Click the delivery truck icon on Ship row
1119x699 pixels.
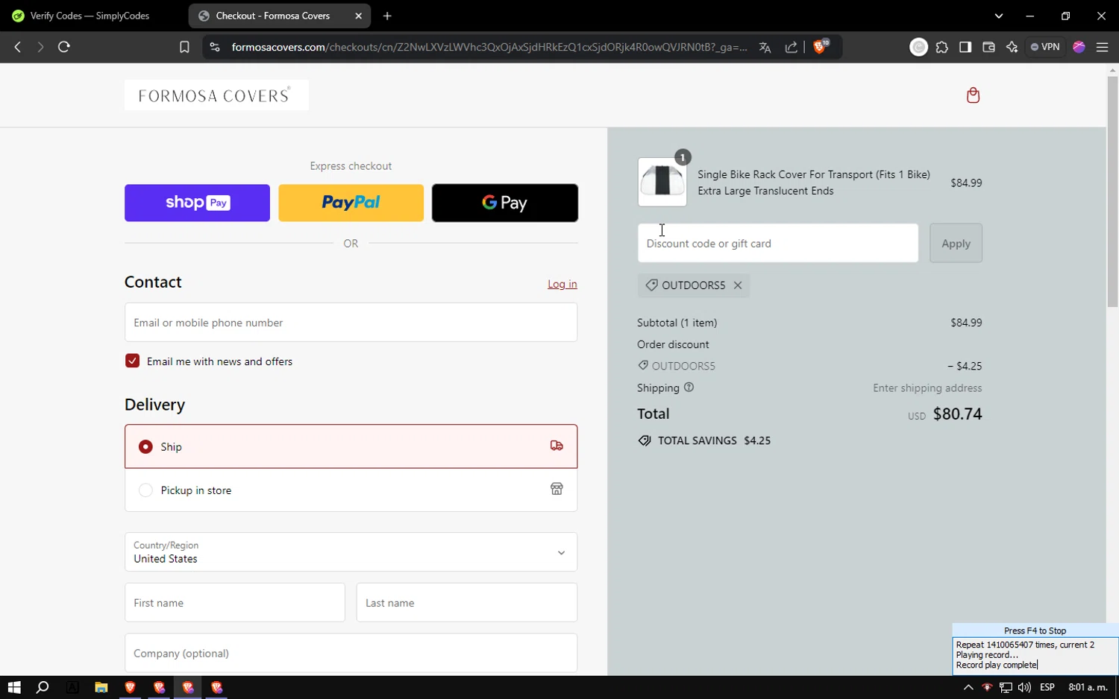[557, 446]
